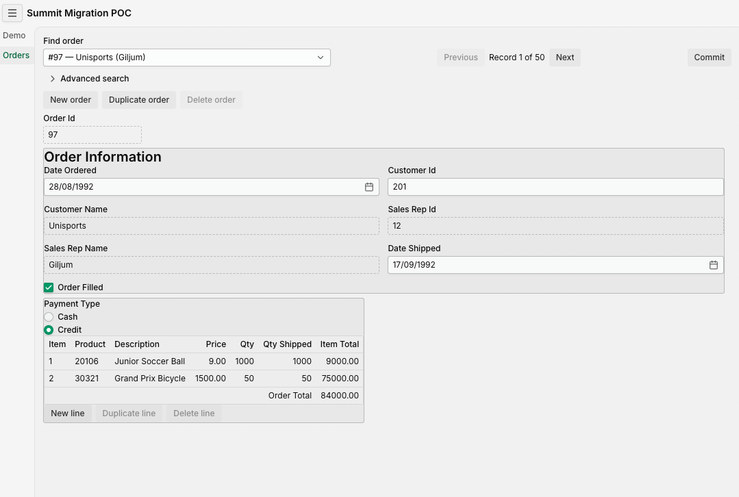Click the Previous record button

460,58
